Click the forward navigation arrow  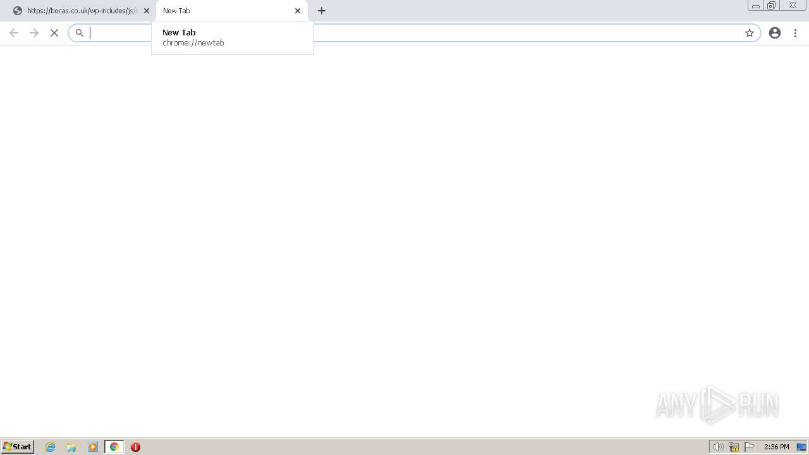(34, 33)
